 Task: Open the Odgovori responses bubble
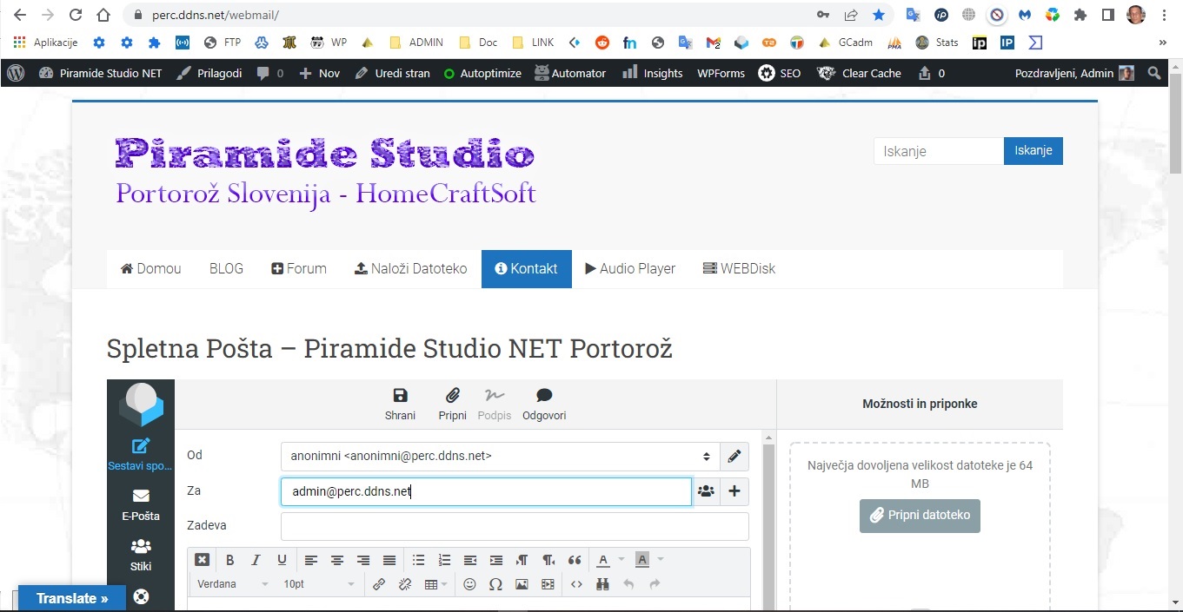pos(544,405)
